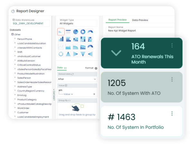
Task: Open the KPI Value aggregation dropdown
Action: [x=68, y=94]
